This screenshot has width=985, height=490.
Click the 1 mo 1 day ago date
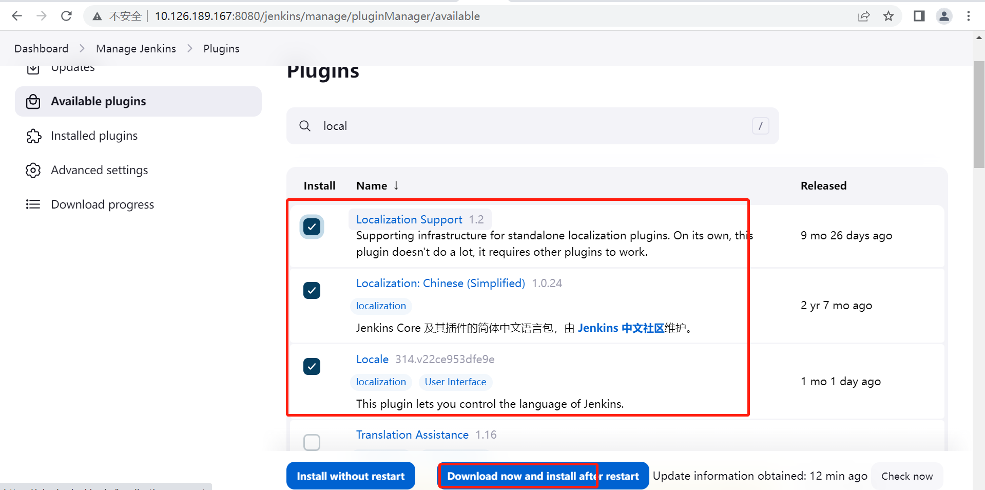[x=841, y=381]
